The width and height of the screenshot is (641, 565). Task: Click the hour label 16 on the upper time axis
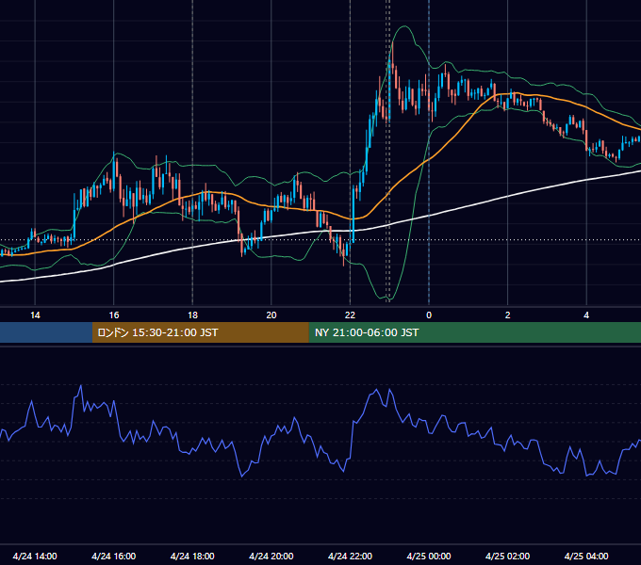(114, 315)
